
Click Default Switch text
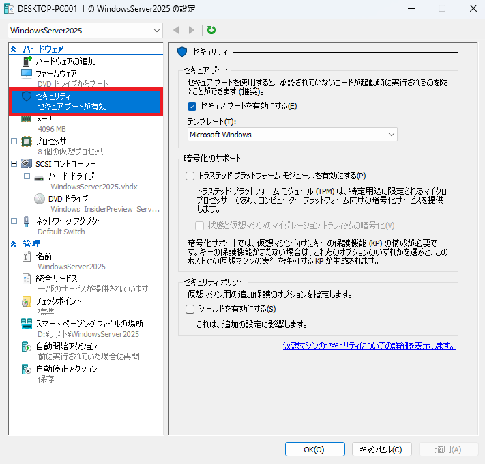click(x=61, y=232)
